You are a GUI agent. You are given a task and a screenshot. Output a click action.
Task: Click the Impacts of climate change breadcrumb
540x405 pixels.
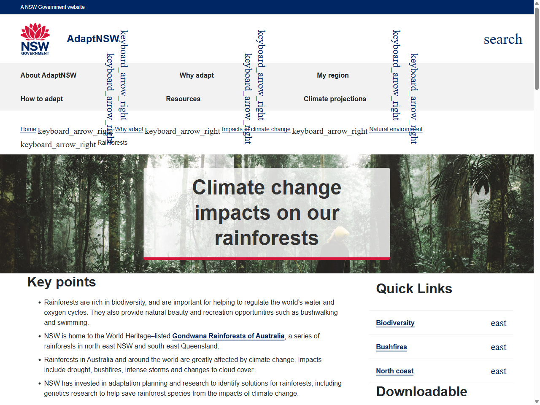point(256,129)
